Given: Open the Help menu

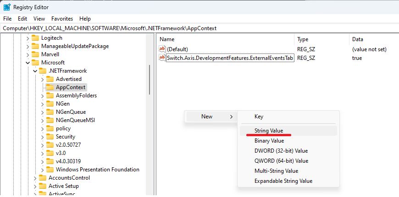Looking at the screenshot, I should [x=85, y=18].
